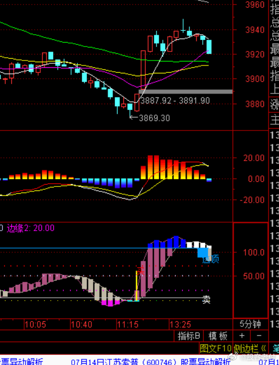The image size is (279, 365).
Task: Click indicator axis value 50.00
Action: 254,277
